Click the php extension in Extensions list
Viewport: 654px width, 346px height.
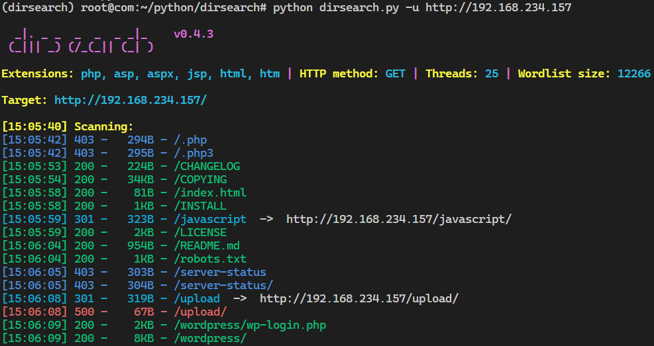[91, 74]
